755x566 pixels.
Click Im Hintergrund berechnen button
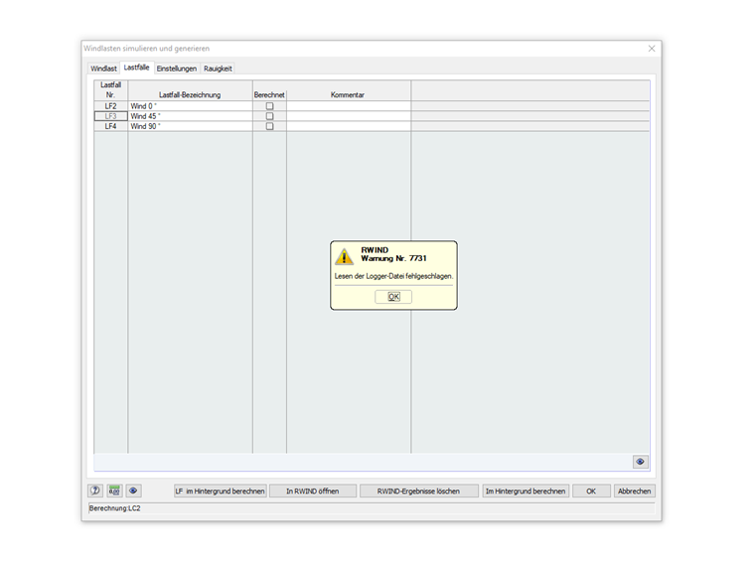pyautogui.click(x=526, y=491)
